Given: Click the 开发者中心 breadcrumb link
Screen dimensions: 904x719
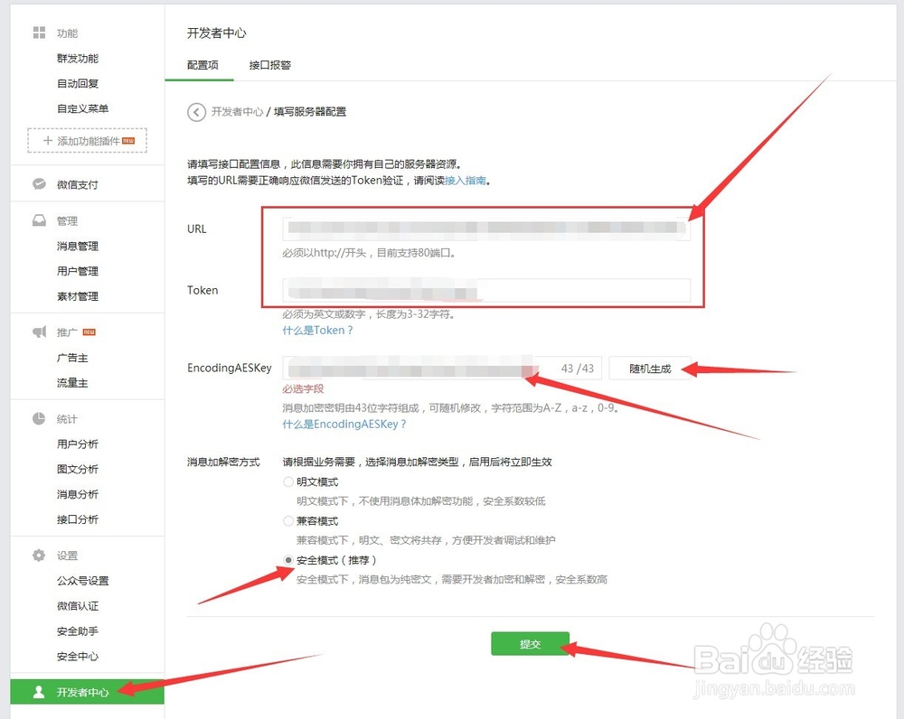Looking at the screenshot, I should (x=237, y=112).
